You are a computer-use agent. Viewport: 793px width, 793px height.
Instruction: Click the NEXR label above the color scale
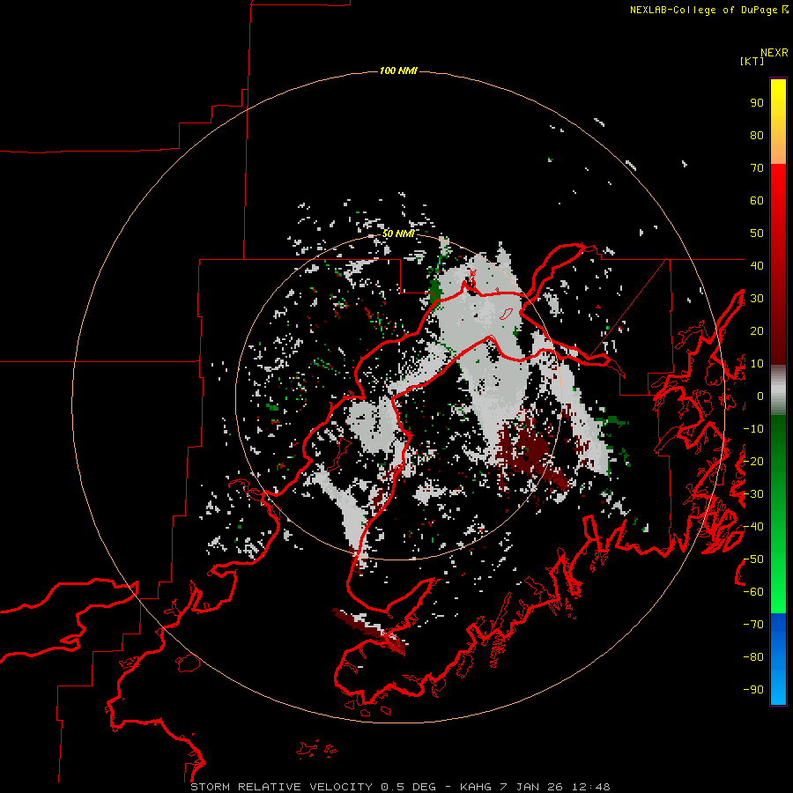pos(774,53)
